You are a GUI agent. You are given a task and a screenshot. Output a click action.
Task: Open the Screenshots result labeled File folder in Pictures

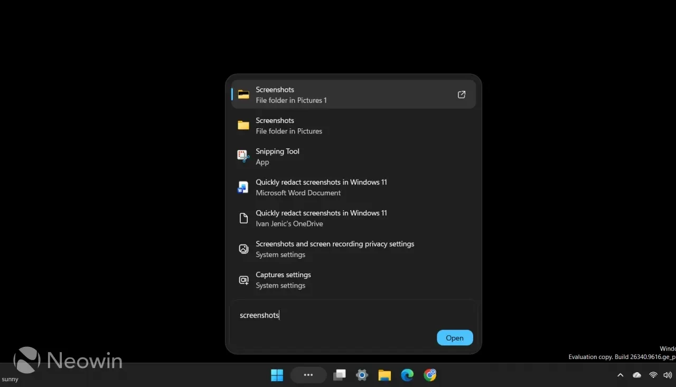pos(353,126)
